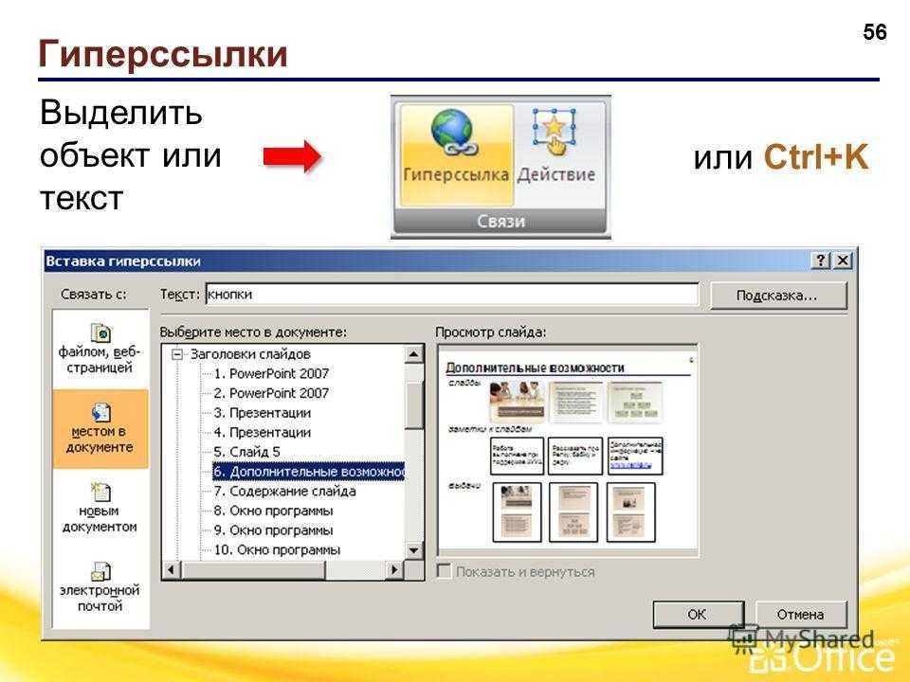The height and width of the screenshot is (682, 910).
Task: Click the Связи group label
Action: click(500, 221)
